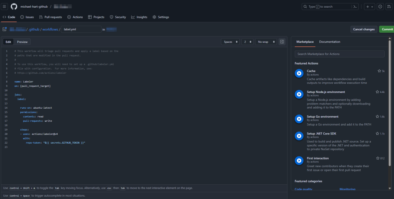The height and width of the screenshot is (199, 394).
Task: Open the command palette icon
Action: click(x=356, y=7)
